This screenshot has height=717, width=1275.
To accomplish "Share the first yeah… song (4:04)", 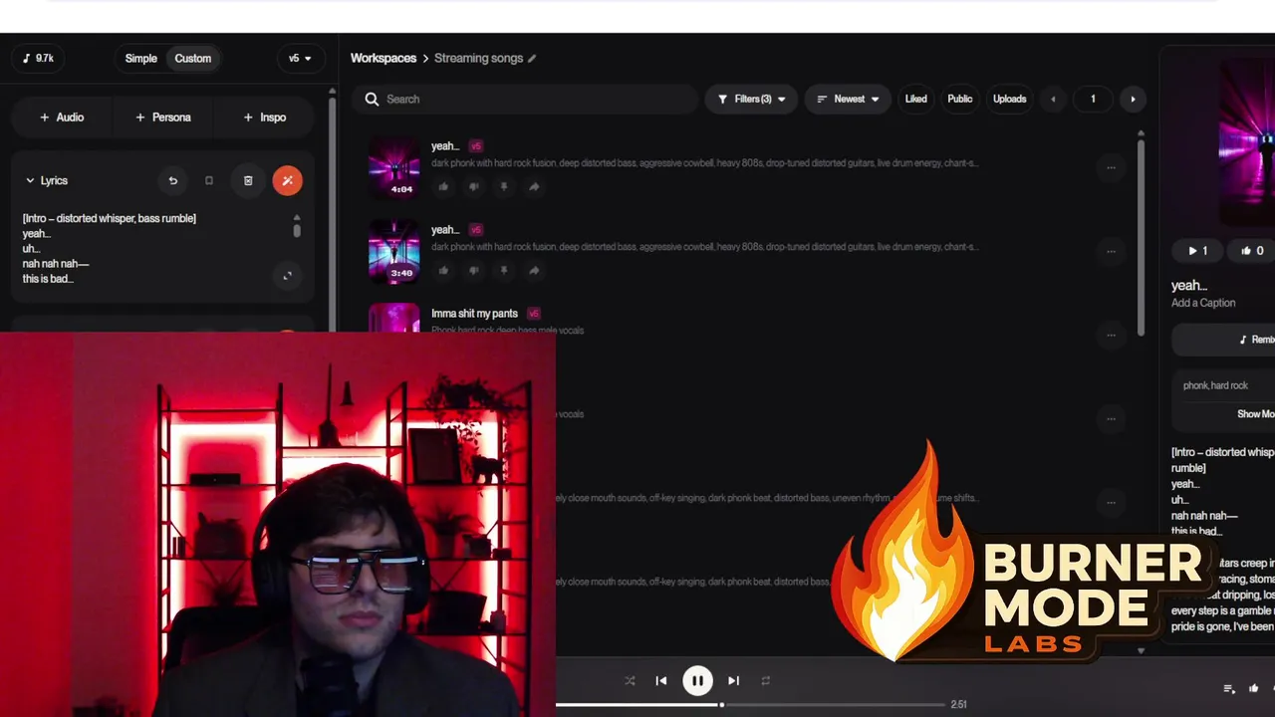I will pyautogui.click(x=534, y=186).
